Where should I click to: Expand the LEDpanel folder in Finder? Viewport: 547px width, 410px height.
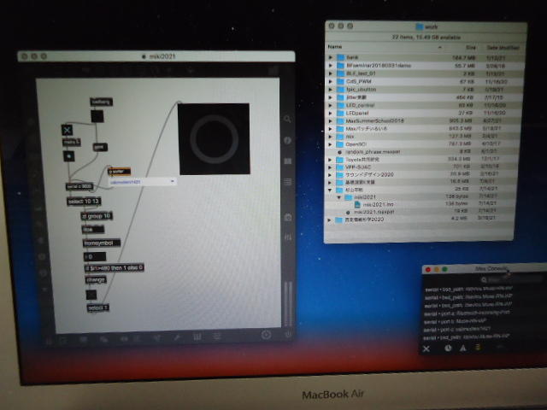pyautogui.click(x=331, y=113)
